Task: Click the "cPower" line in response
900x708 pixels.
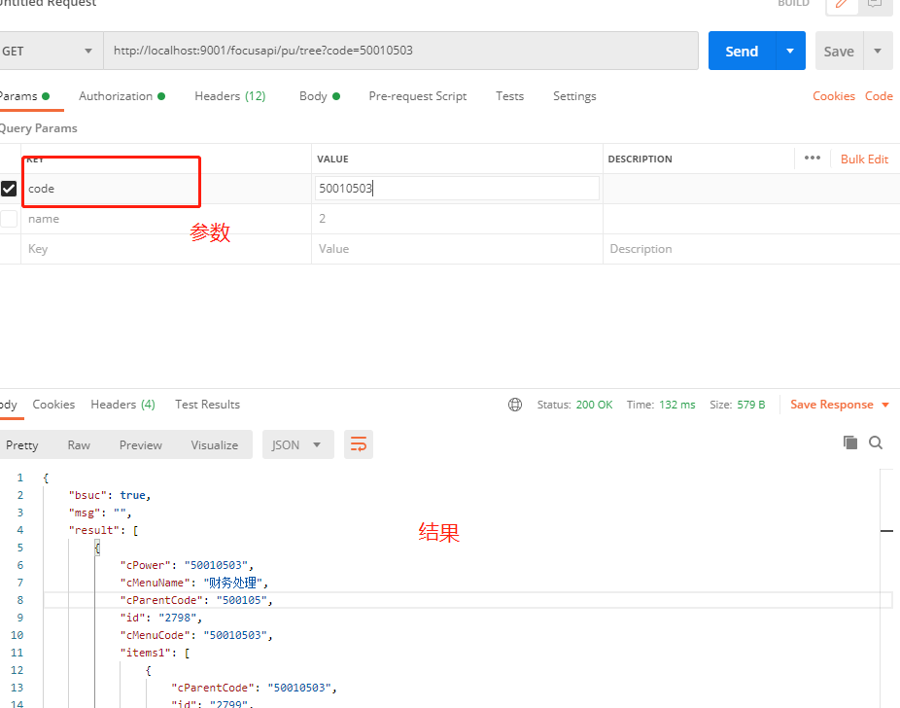Action: click(187, 565)
